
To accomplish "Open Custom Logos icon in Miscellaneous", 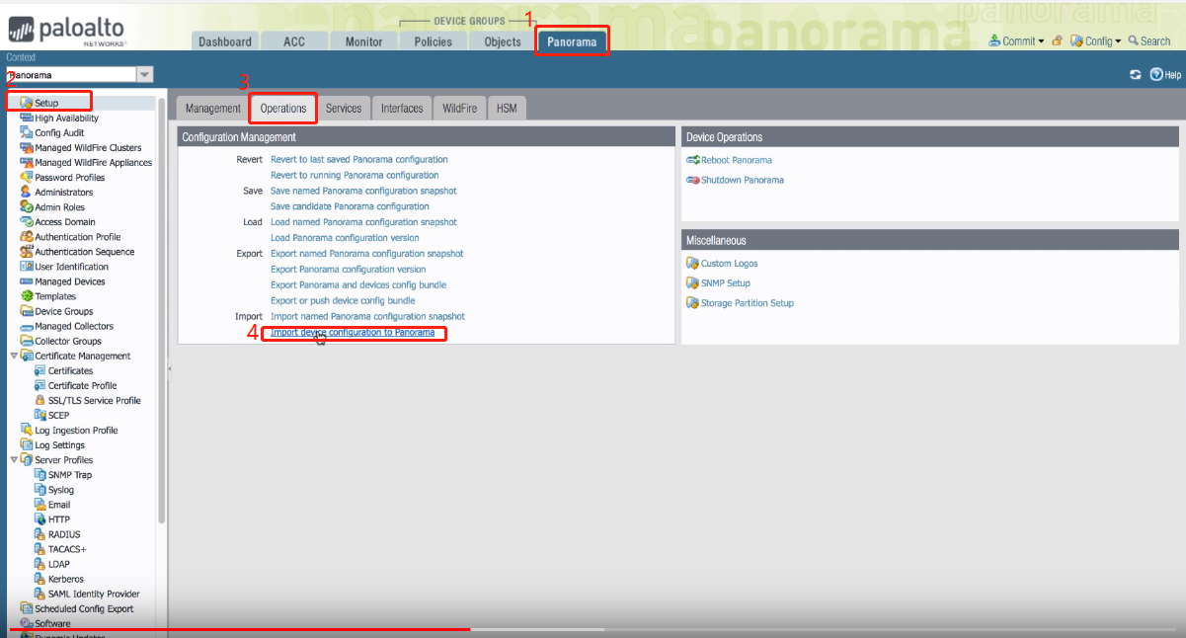I will point(692,264).
